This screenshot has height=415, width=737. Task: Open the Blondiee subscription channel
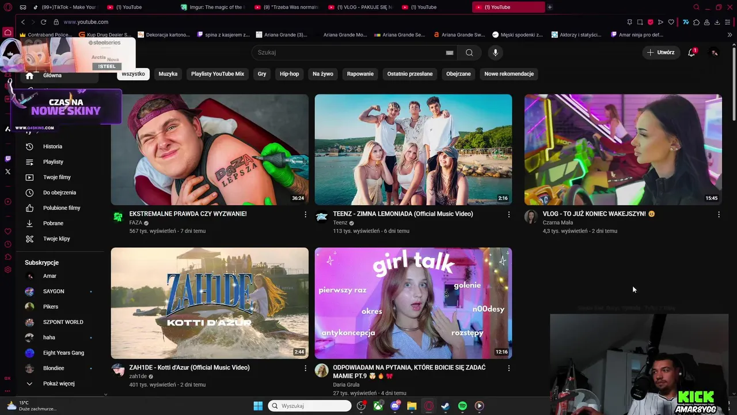tap(54, 368)
